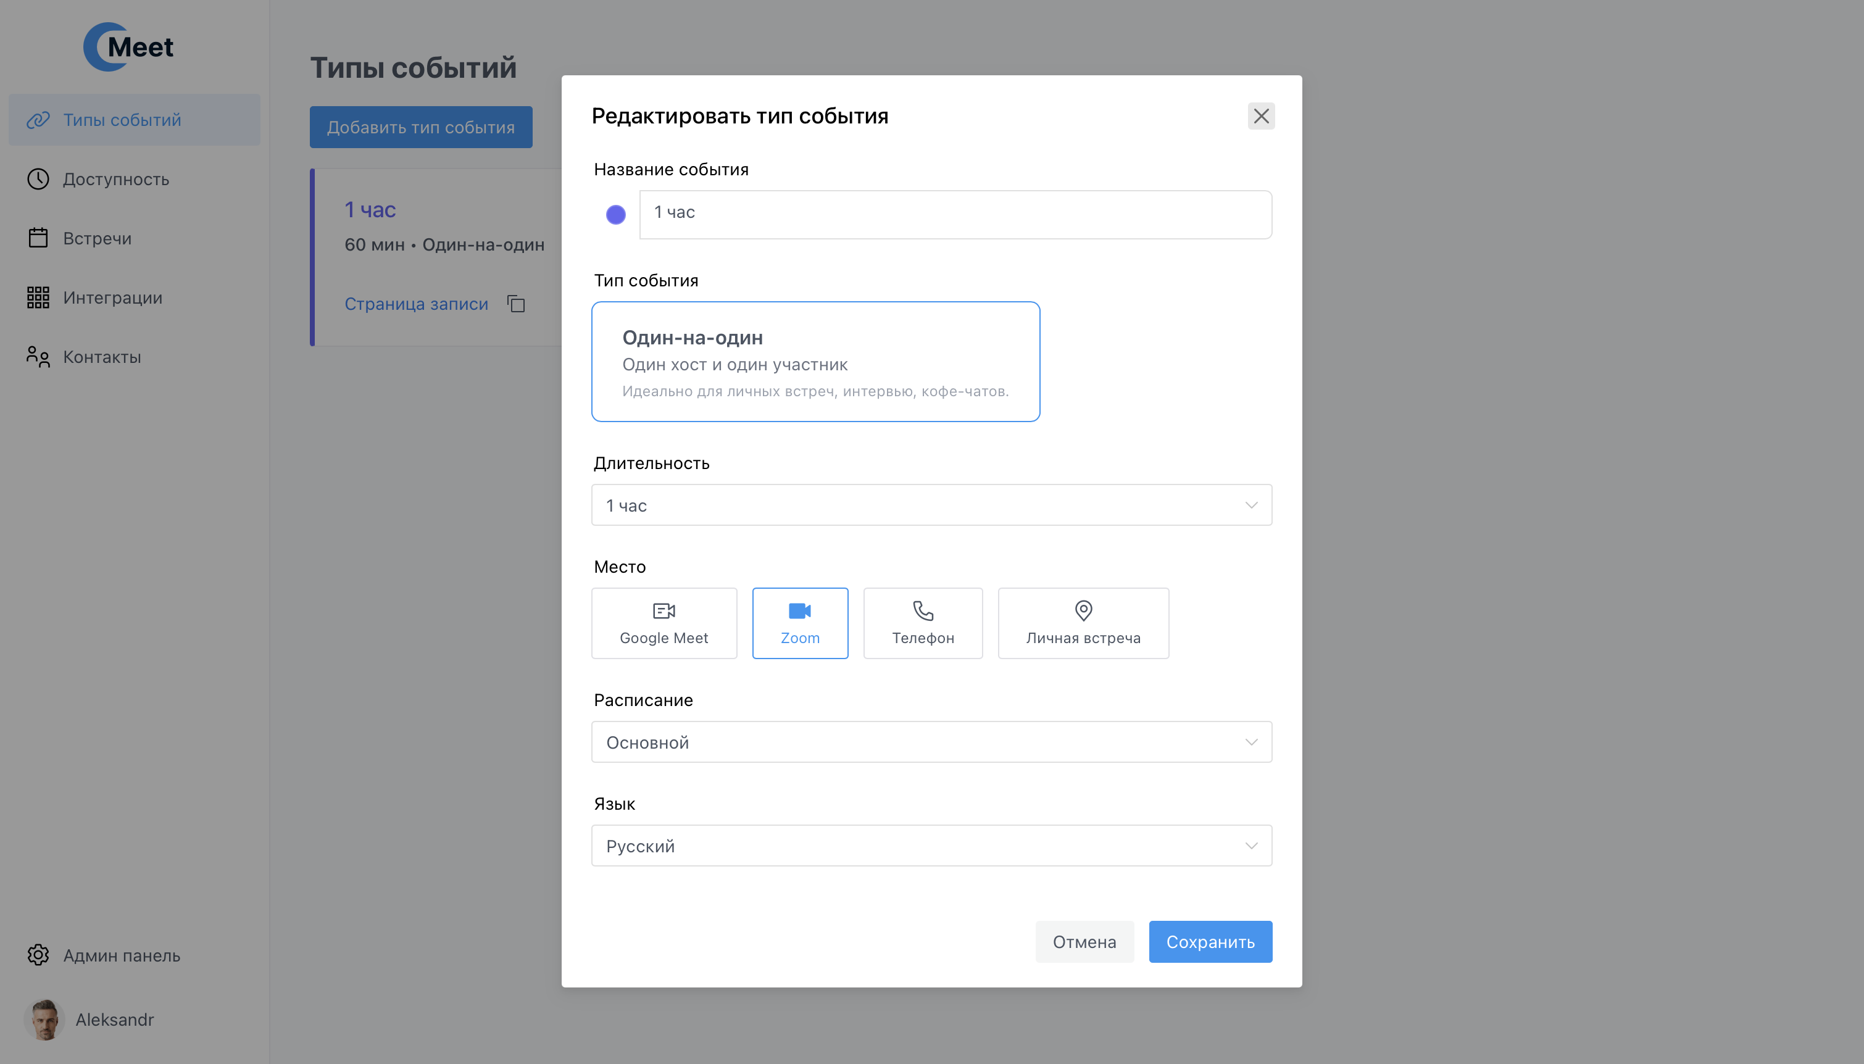Image resolution: width=1864 pixels, height=1064 pixels.
Task: Click the grid icon beside Интеграции
Action: pyautogui.click(x=38, y=297)
